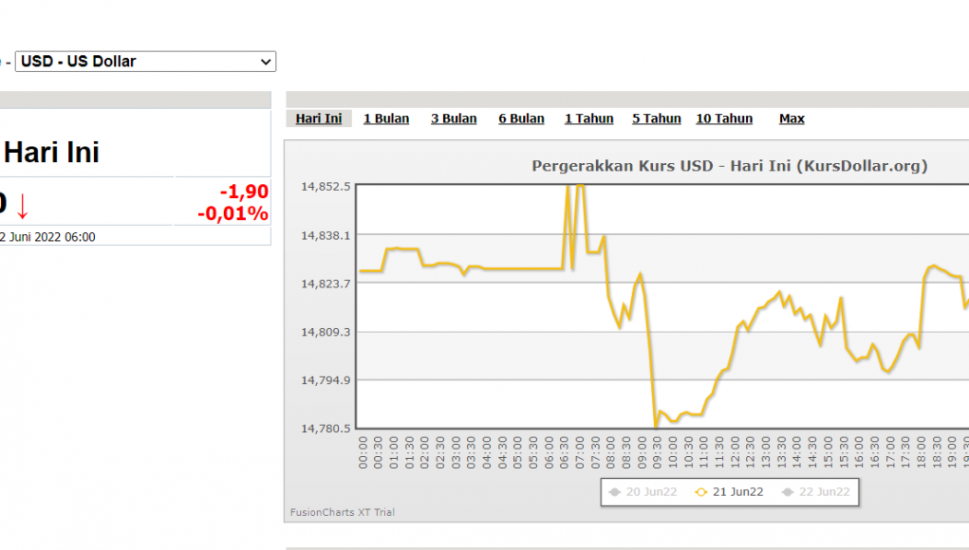Switch to the 5 Tahun range

[x=657, y=119]
